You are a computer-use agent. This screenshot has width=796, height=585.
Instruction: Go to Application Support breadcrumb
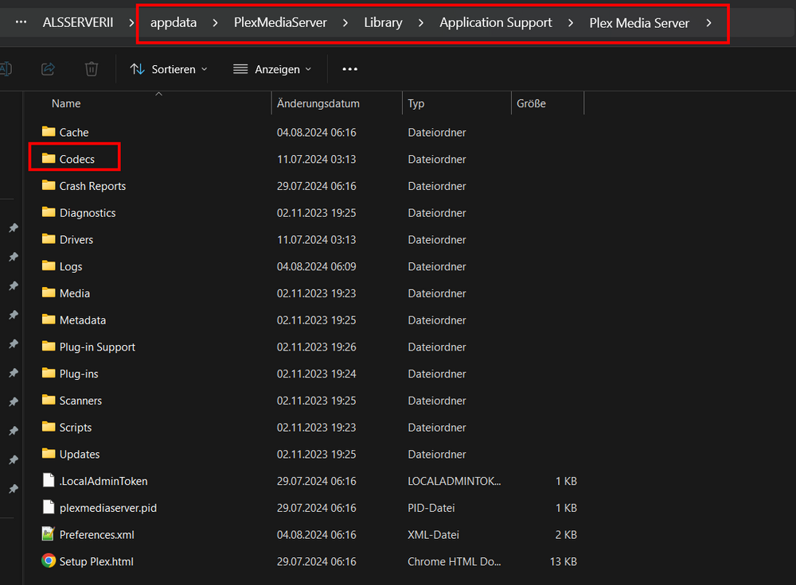click(495, 23)
